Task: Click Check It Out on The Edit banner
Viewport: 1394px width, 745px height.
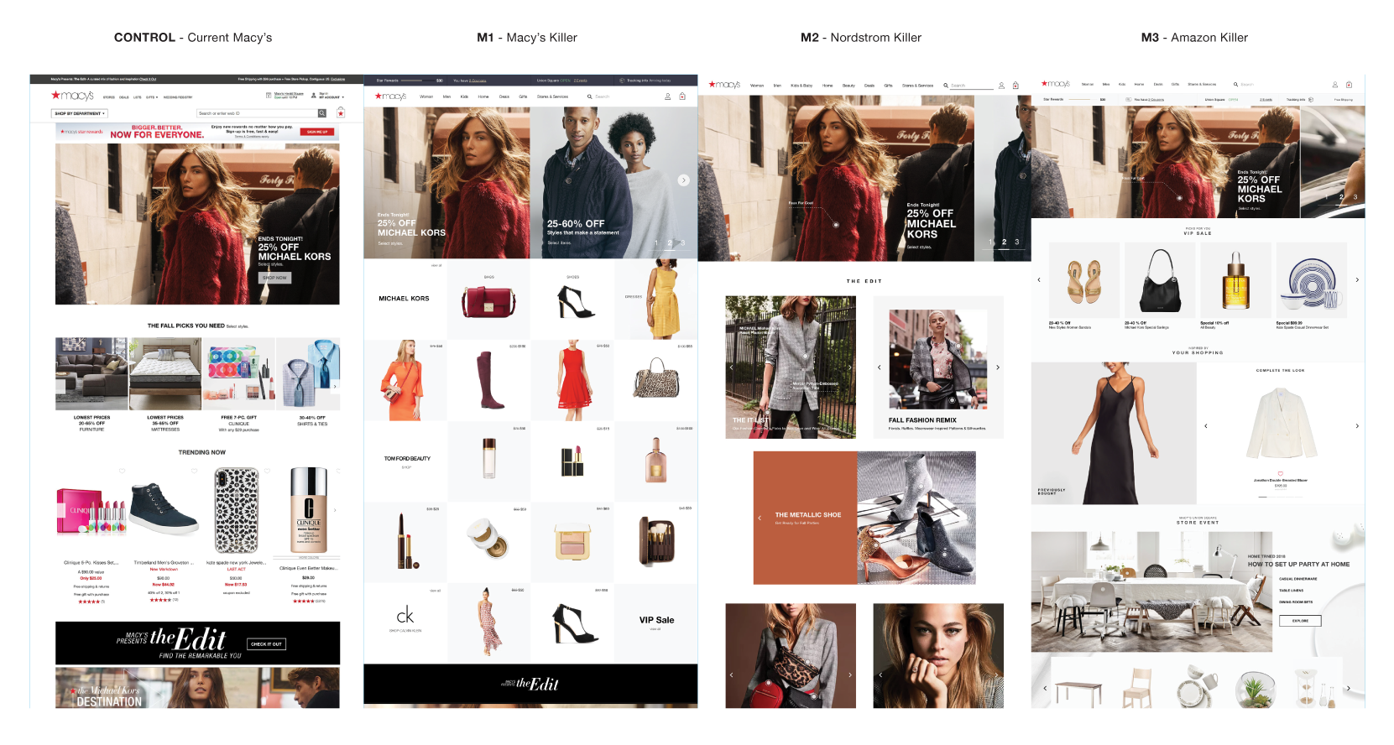Action: click(266, 644)
